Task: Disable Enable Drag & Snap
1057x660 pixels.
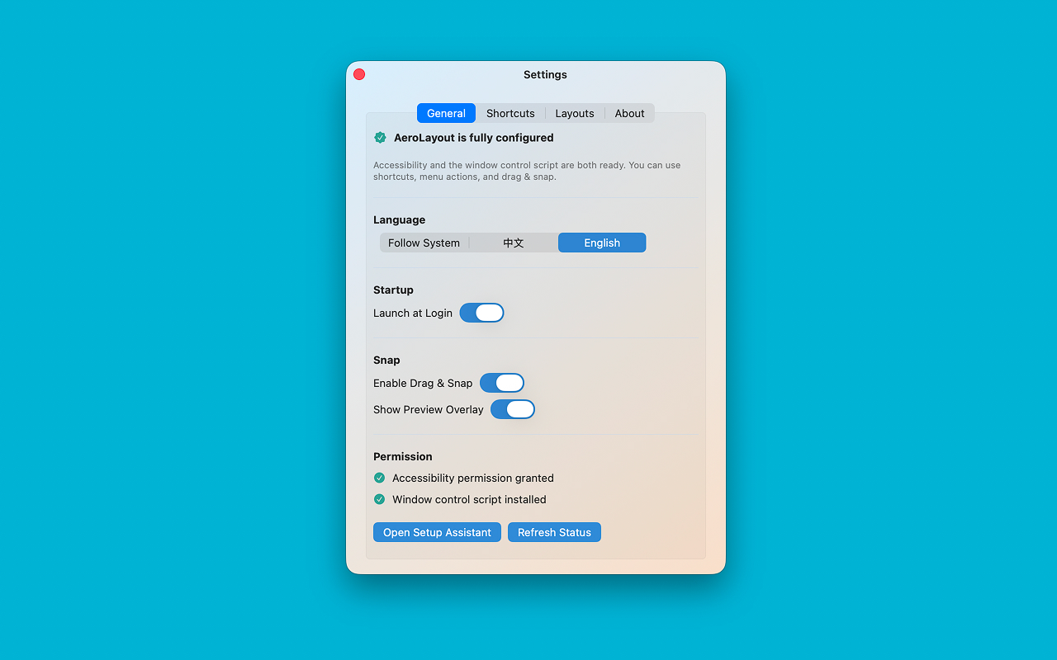Action: [x=501, y=383]
